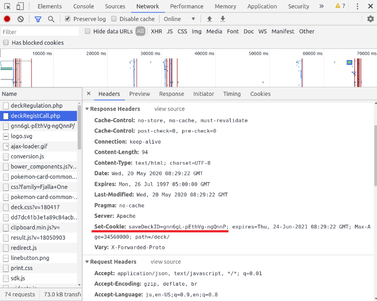Select css?family=Fjalla+One request
The width and height of the screenshot is (377, 301).
[39, 187]
